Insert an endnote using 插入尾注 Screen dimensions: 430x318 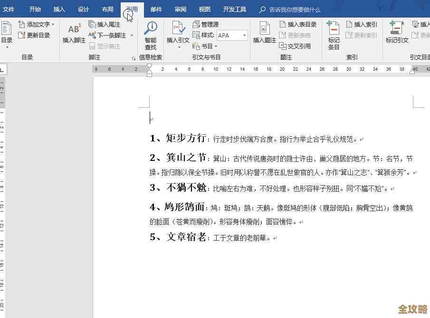[108, 23]
